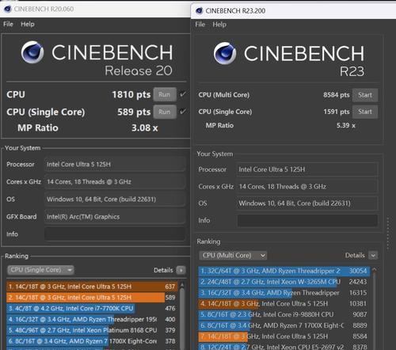
Task: Click the R20 Processor field 'Intel Core Ultra 5 125H'
Action: coord(115,164)
